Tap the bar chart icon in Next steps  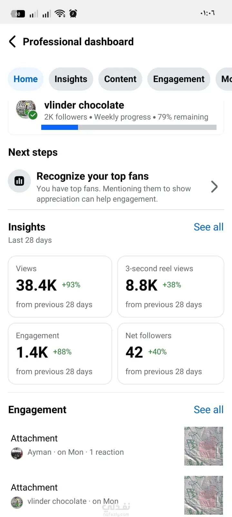[19, 181]
